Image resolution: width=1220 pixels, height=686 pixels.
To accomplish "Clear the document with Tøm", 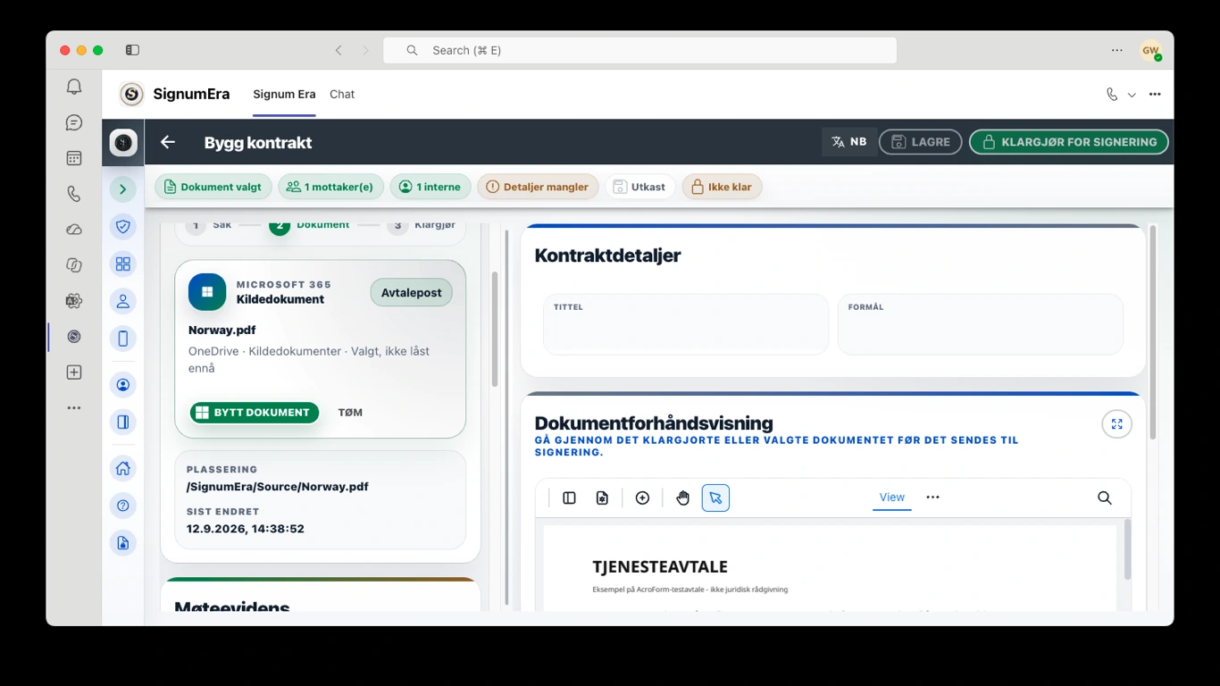I will pyautogui.click(x=350, y=413).
